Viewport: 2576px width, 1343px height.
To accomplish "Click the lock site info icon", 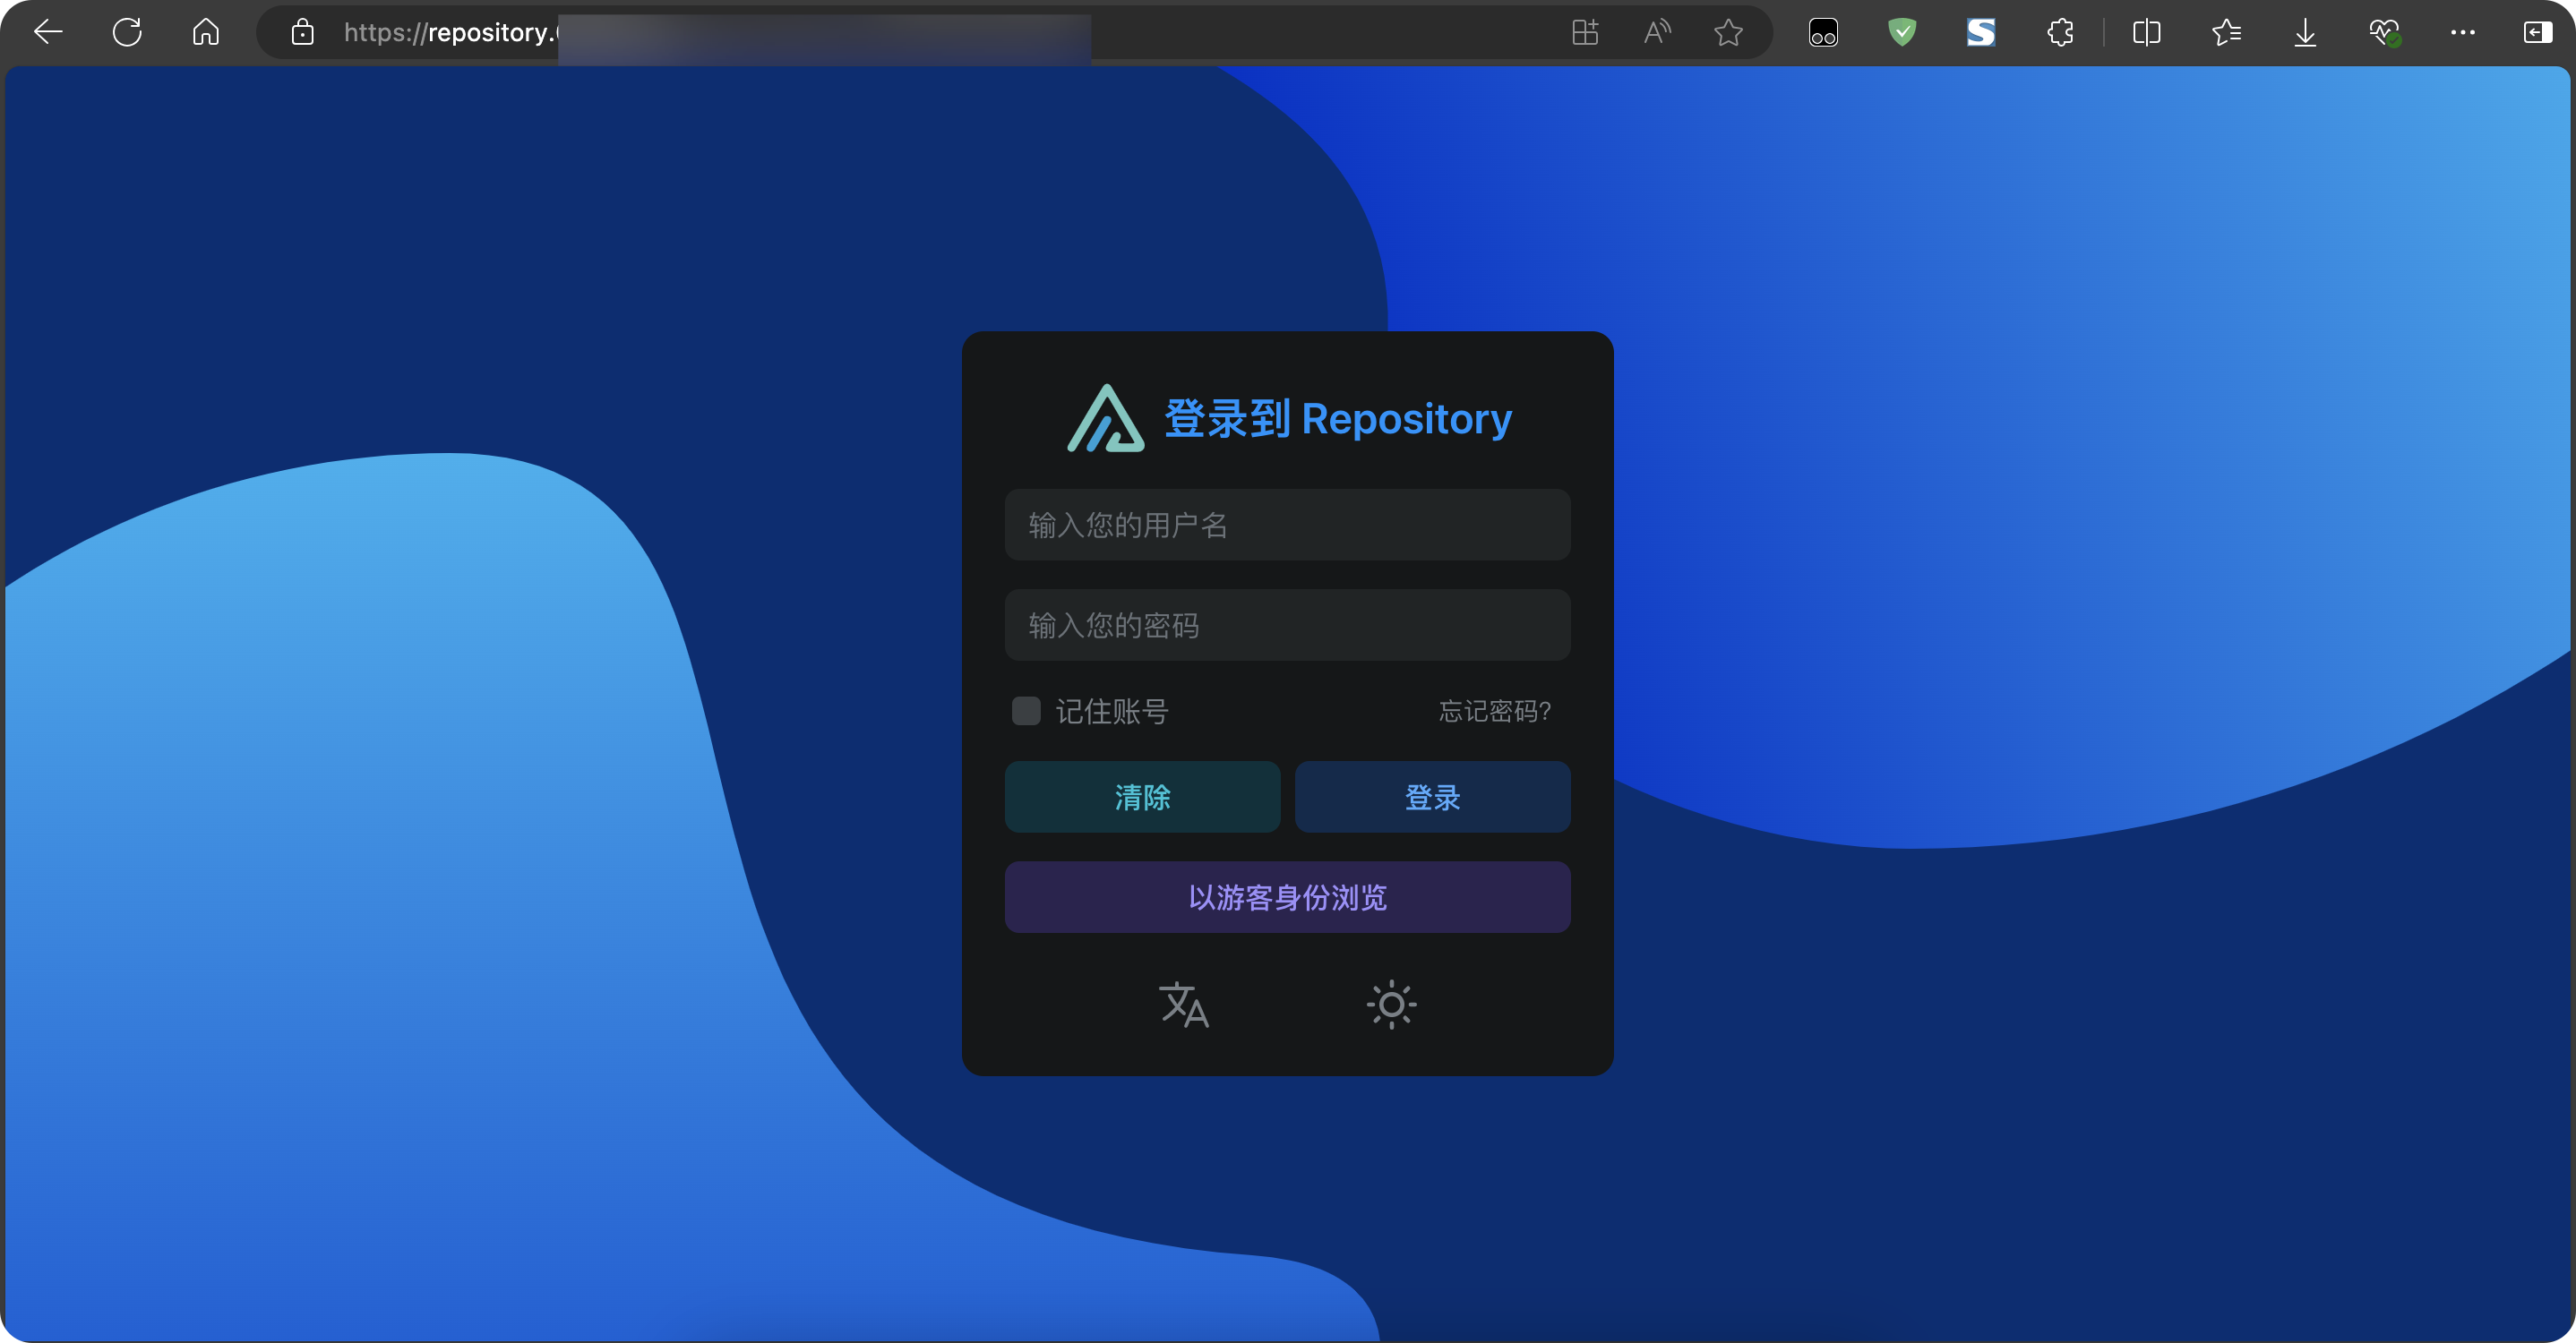I will point(302,32).
